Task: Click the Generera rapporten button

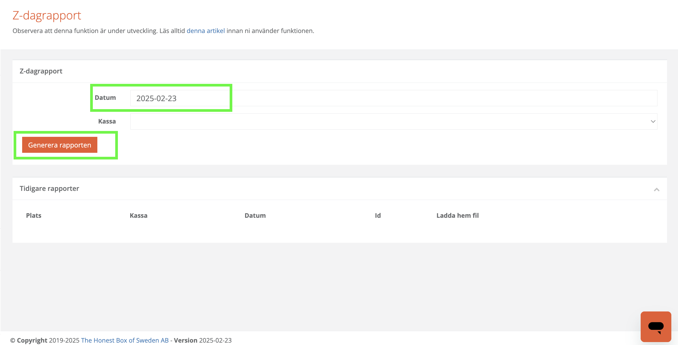Action: (x=60, y=145)
